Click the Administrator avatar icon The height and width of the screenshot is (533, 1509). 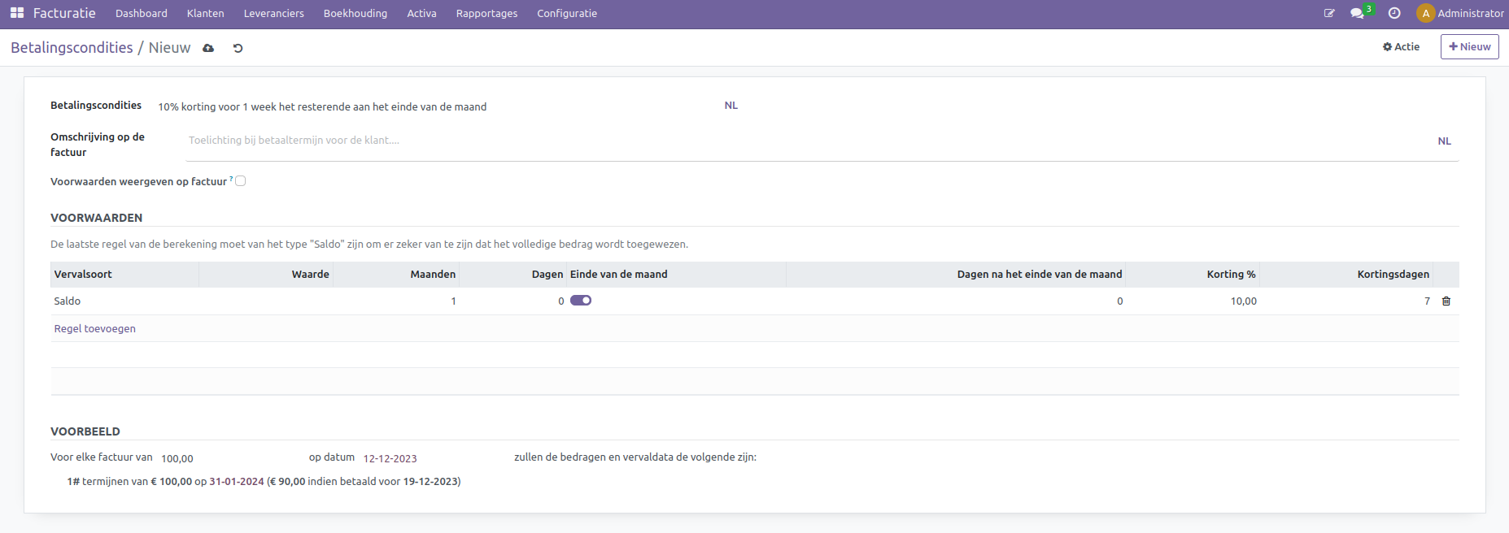click(1425, 13)
